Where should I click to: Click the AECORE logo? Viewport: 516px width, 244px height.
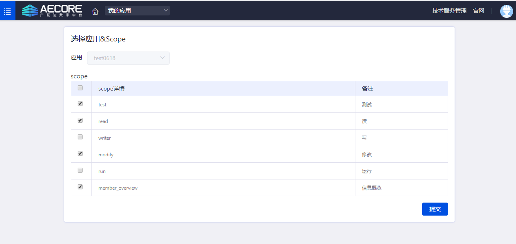click(52, 11)
